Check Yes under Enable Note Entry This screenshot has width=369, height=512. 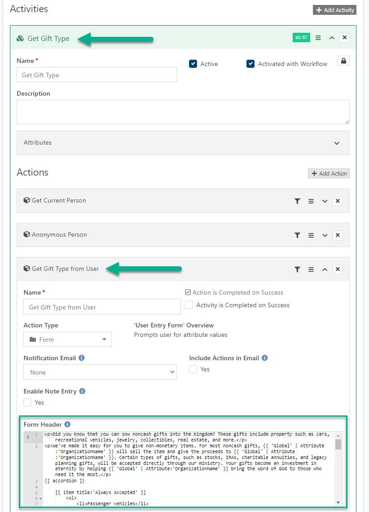[27, 402]
